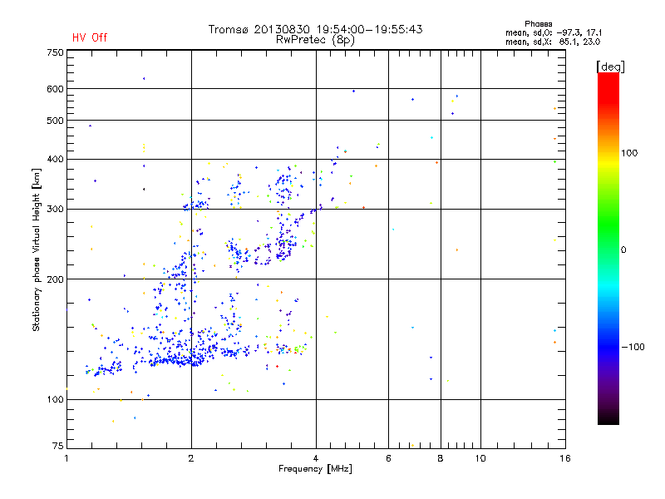Click x-axis tick label '2'
Screen dimensions: 665x499
(x=191, y=458)
